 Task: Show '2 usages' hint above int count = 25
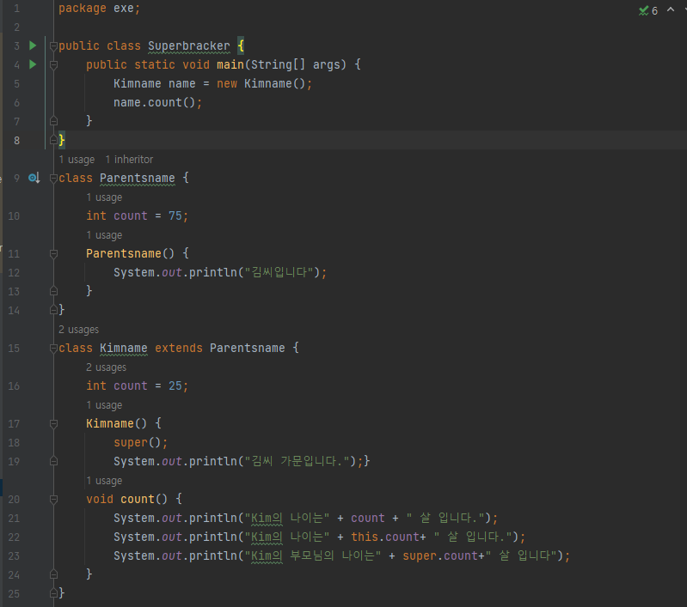pos(106,367)
